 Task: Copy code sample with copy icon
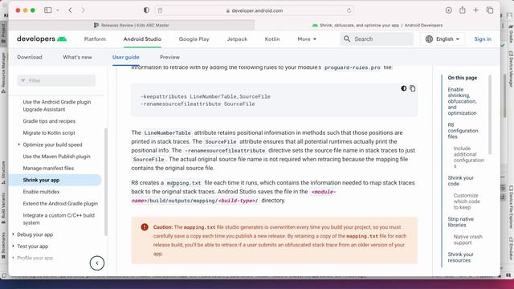click(412, 88)
